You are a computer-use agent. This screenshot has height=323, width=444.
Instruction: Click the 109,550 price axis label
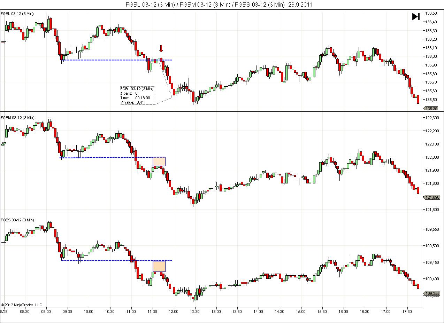click(432, 229)
